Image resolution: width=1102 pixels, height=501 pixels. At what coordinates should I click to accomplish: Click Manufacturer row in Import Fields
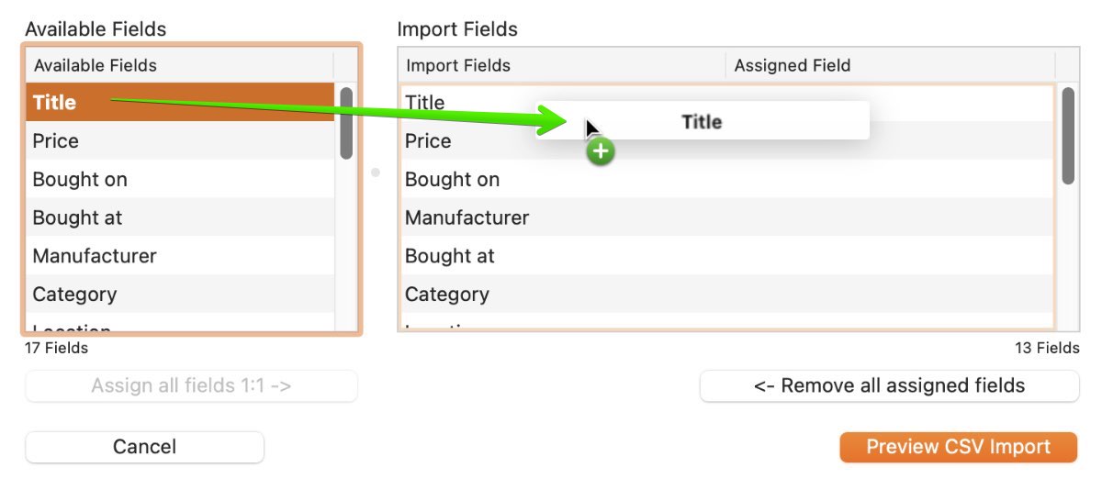coord(726,217)
